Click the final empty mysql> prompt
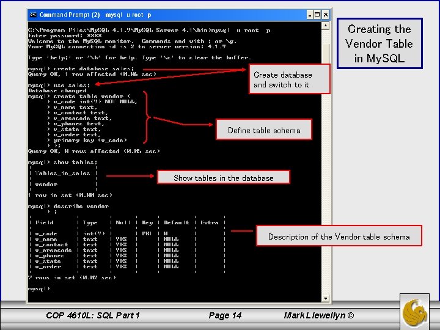The width and height of the screenshot is (440, 330). pyautogui.click(x=39, y=288)
